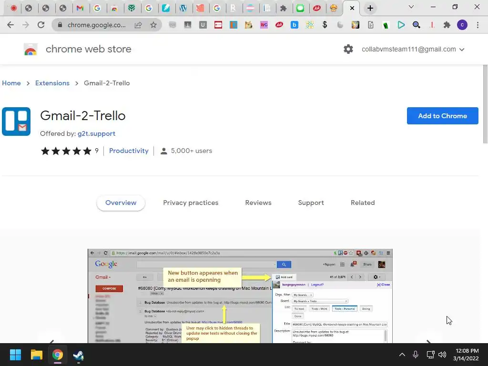Screen dimensions: 488x366
Task: Click the Gmail-2-Trello screenshot preview
Action: [240, 295]
